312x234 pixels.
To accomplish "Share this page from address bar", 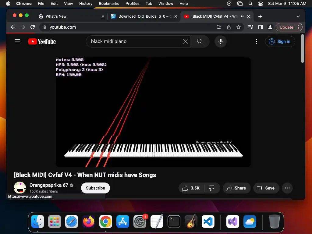I will (229, 27).
